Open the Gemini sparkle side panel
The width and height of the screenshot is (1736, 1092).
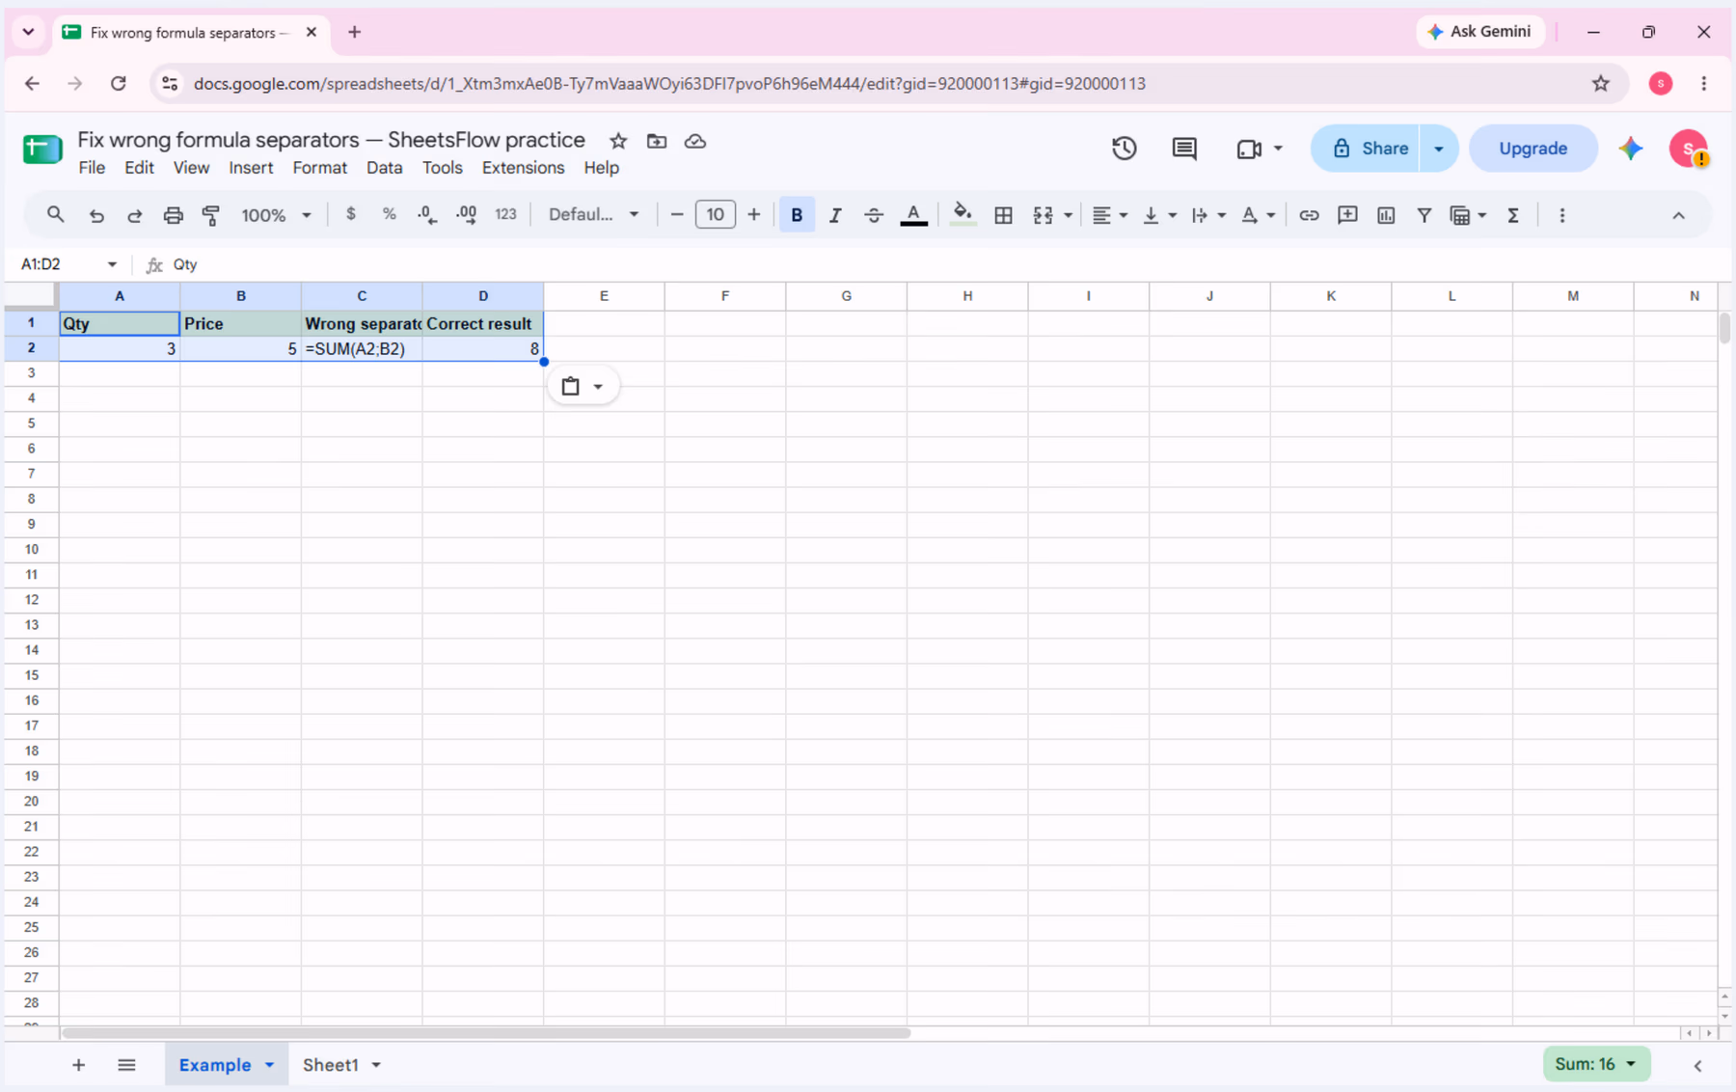tap(1631, 149)
